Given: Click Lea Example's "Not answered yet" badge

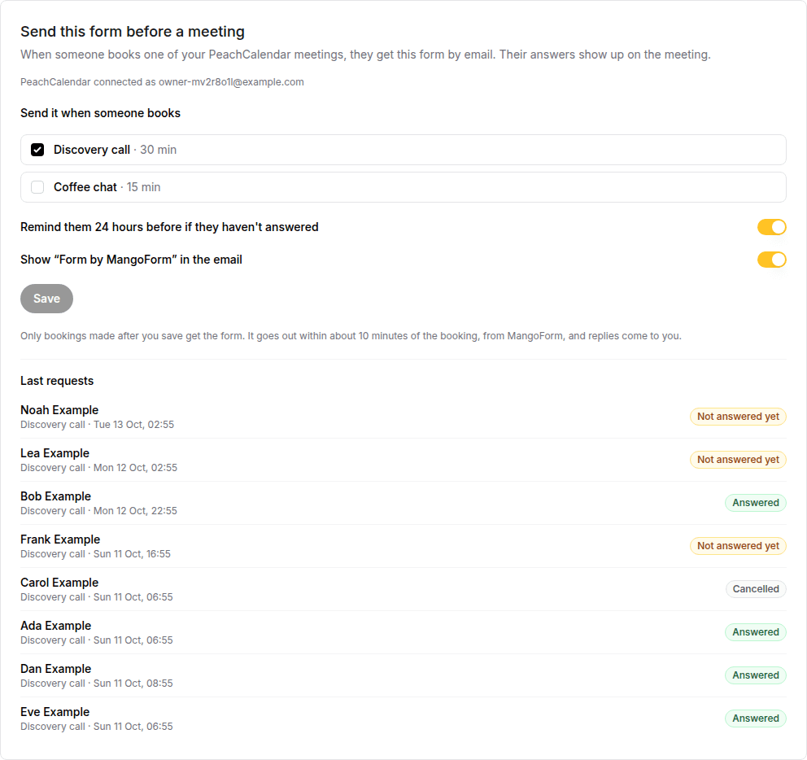Looking at the screenshot, I should point(738,460).
